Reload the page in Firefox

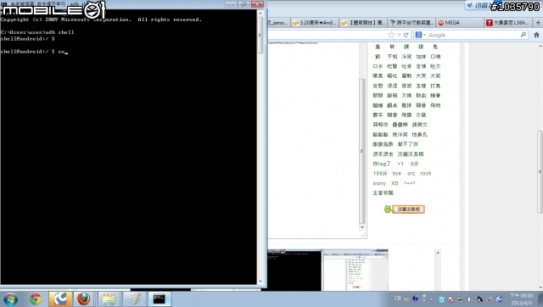406,35
